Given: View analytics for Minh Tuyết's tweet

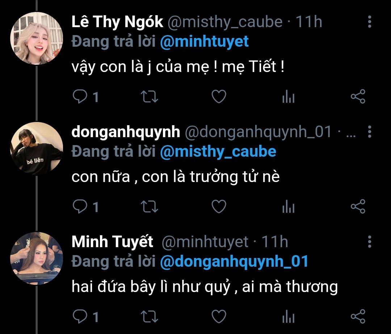Looking at the screenshot, I should (288, 317).
